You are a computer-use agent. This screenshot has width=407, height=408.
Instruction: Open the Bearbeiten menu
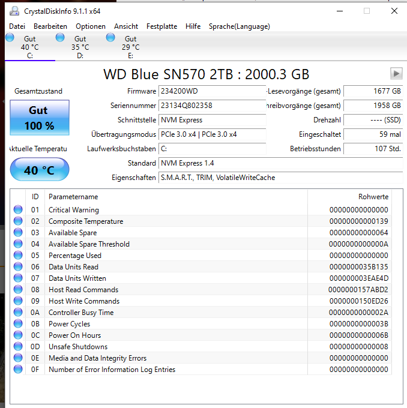[x=50, y=26]
